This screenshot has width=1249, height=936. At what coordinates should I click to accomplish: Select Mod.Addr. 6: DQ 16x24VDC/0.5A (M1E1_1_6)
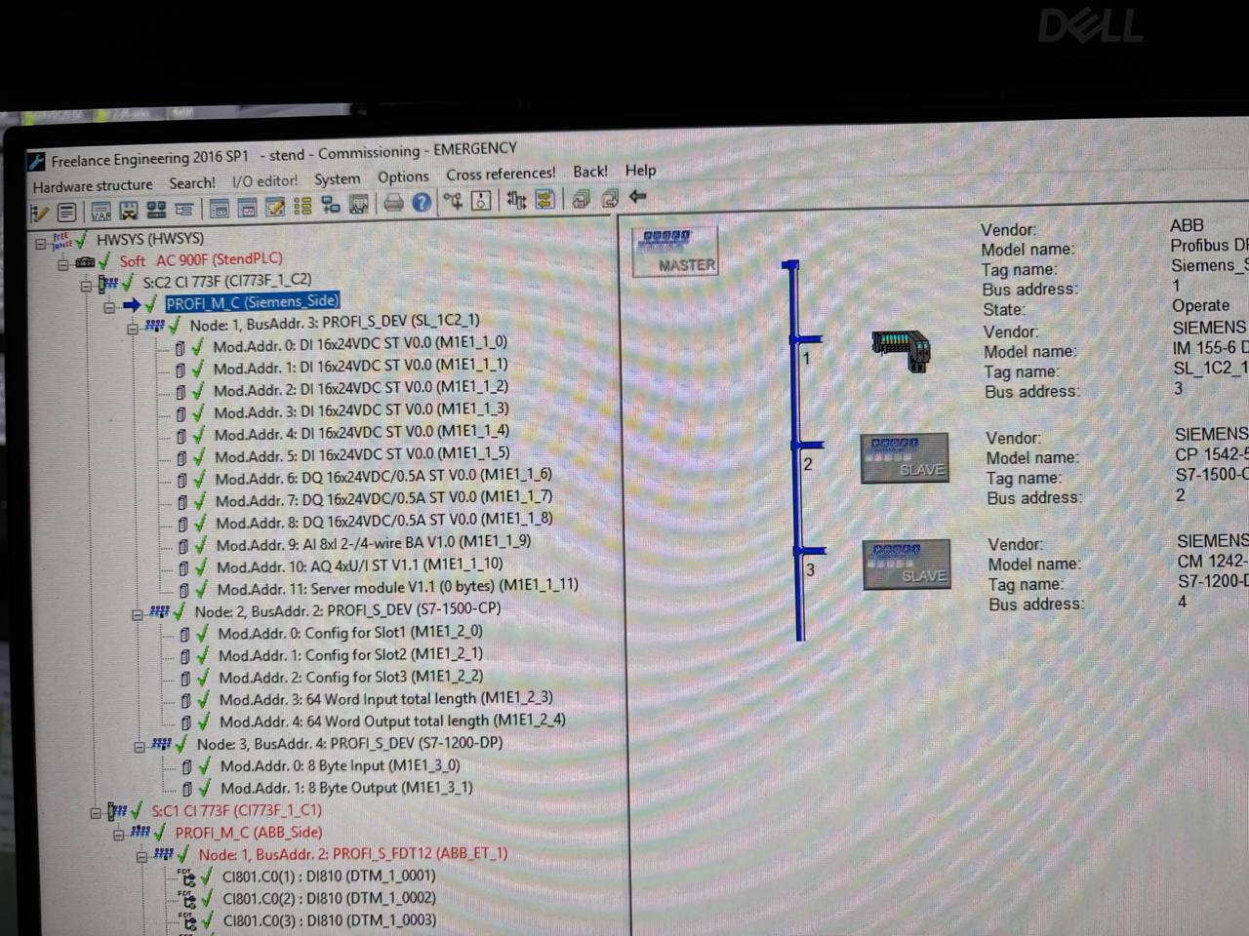tap(383, 477)
